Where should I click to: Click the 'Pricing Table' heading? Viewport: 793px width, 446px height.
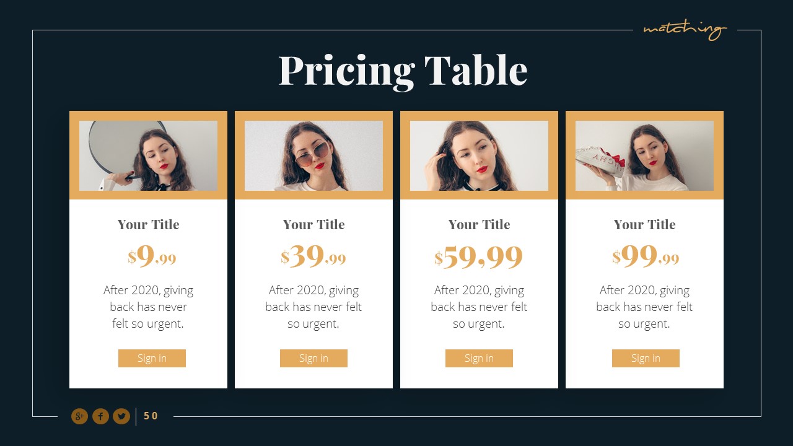click(403, 70)
